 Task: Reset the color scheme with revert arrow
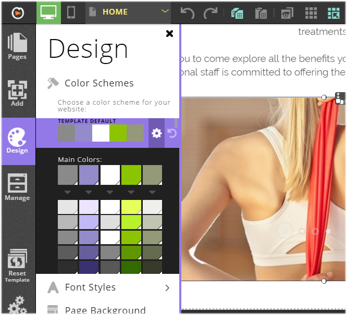172,133
